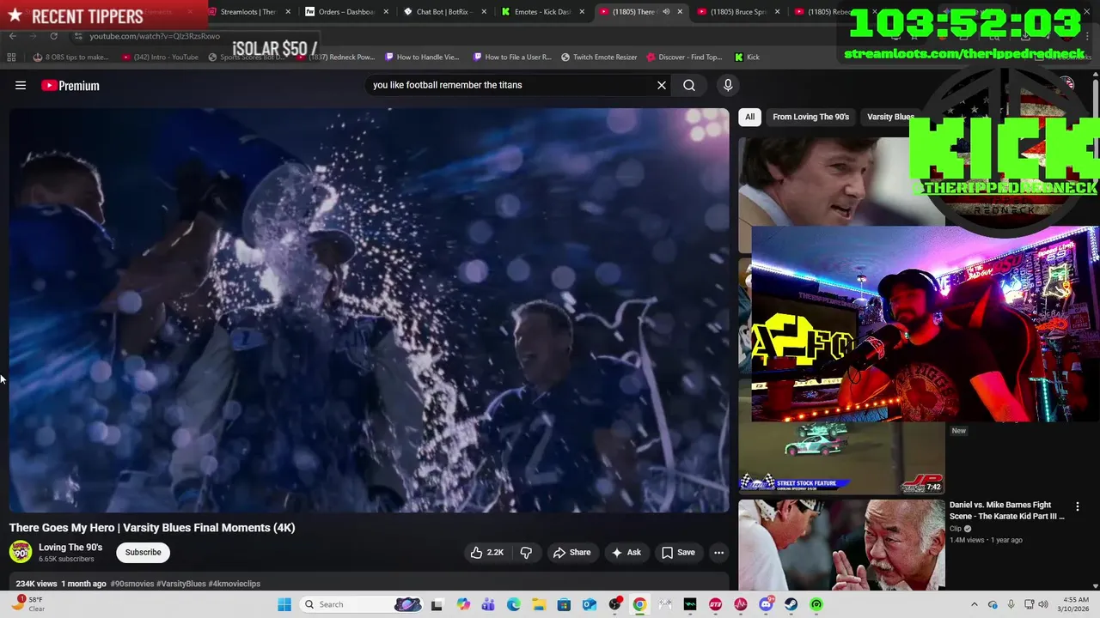Open the more actions three-dot menu under video

[718, 553]
